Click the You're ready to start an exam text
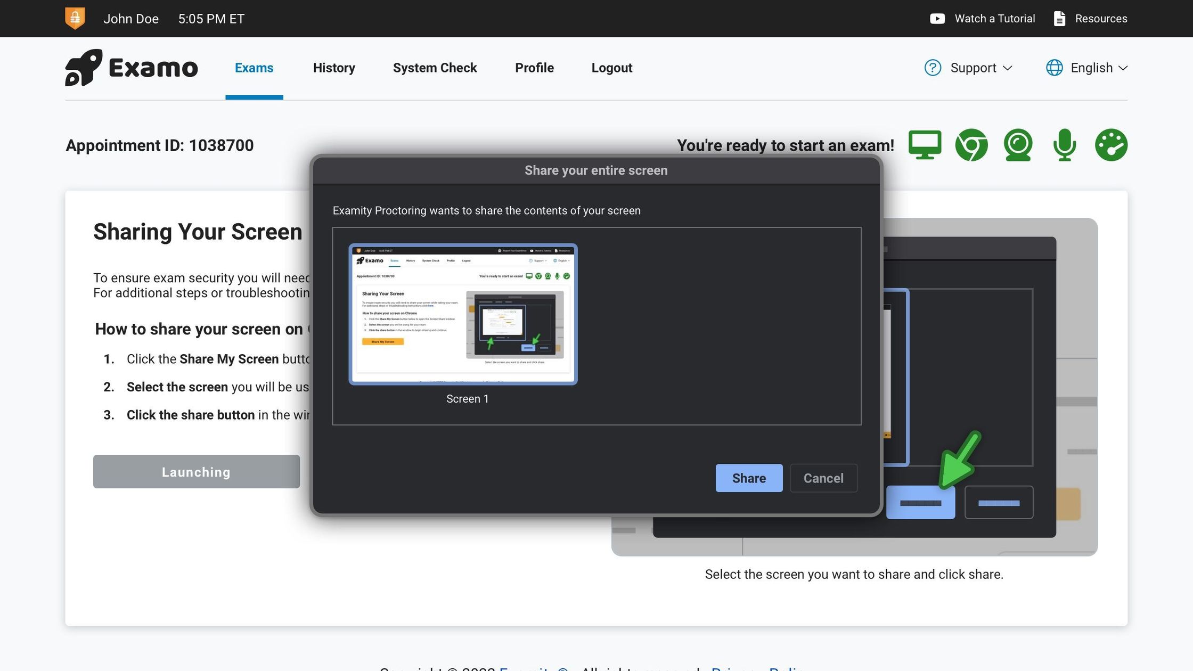Image resolution: width=1193 pixels, height=671 pixels. pyautogui.click(x=785, y=145)
